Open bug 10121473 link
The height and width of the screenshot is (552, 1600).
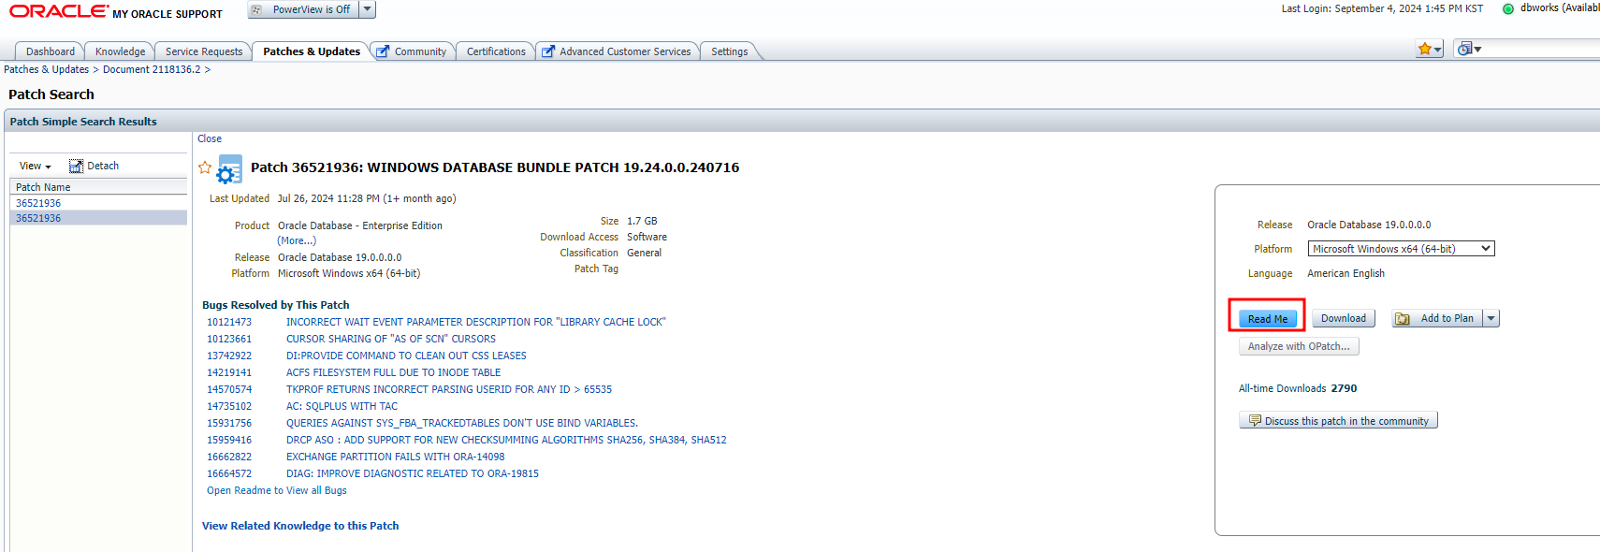(x=229, y=322)
